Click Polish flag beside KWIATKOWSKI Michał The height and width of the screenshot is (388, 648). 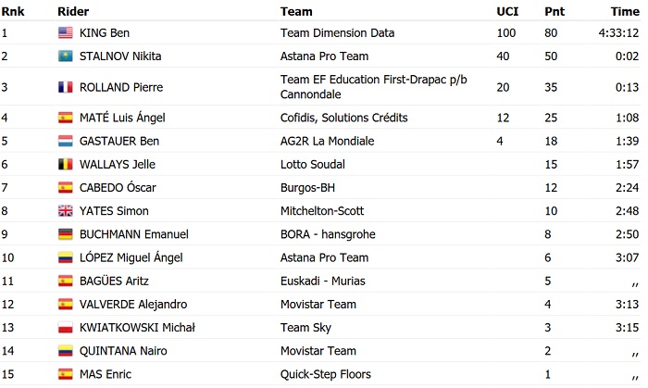(65, 328)
